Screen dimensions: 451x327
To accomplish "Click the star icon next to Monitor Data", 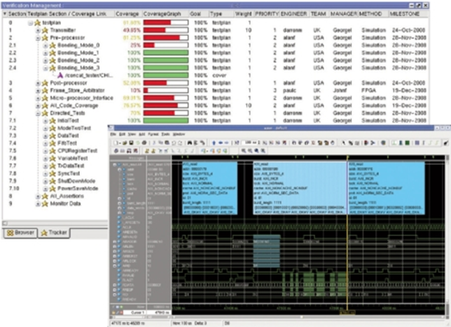I will [x=45, y=204].
